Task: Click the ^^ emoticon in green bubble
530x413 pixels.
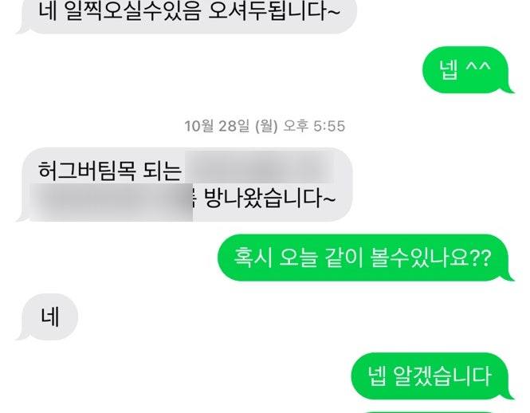Action: coord(478,67)
